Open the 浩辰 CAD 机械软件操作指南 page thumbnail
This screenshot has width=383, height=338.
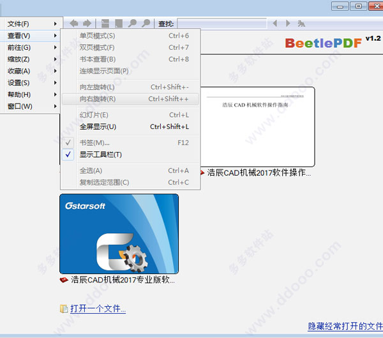257,127
